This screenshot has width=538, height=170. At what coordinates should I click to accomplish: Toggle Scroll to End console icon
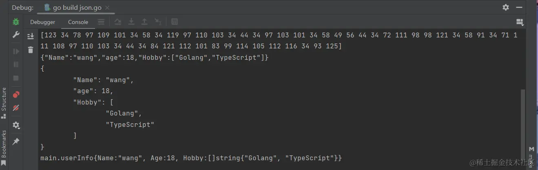click(x=31, y=36)
